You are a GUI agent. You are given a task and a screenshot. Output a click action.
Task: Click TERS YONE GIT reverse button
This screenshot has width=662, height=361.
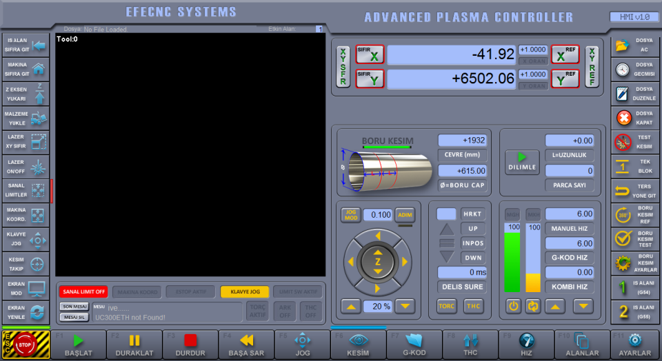click(x=635, y=191)
